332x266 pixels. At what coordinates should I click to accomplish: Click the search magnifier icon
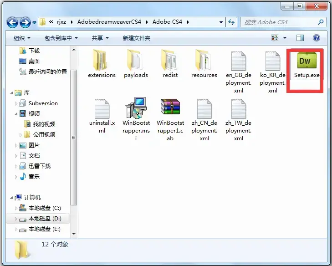click(321, 22)
